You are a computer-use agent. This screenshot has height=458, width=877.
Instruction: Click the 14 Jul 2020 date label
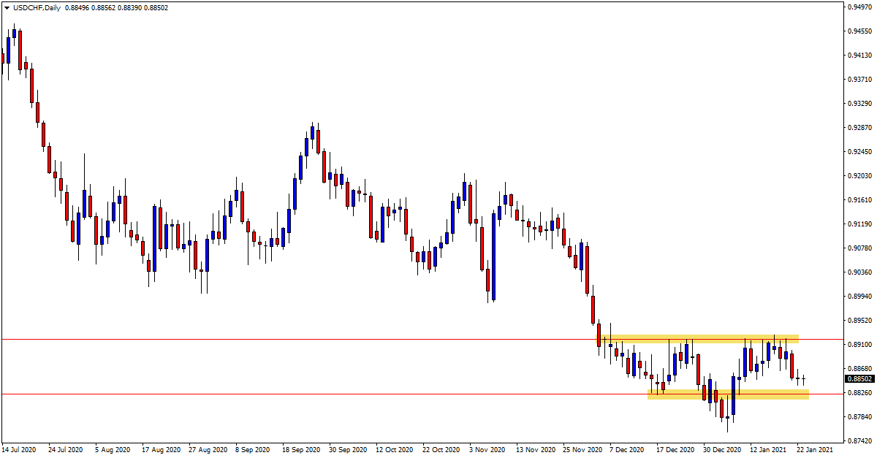click(19, 450)
